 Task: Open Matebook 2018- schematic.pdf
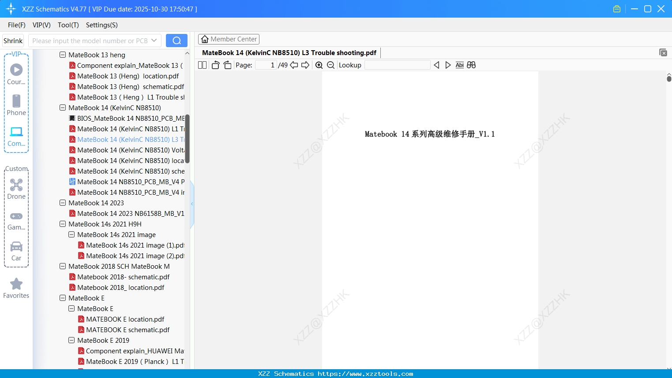click(120, 277)
